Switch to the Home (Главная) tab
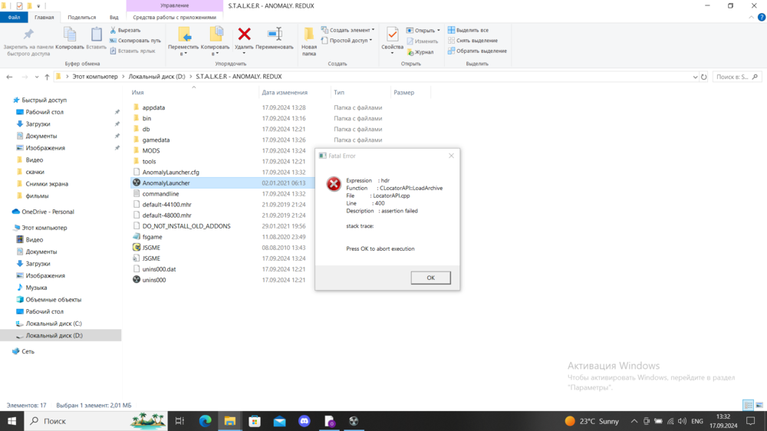The image size is (767, 431). tap(44, 17)
